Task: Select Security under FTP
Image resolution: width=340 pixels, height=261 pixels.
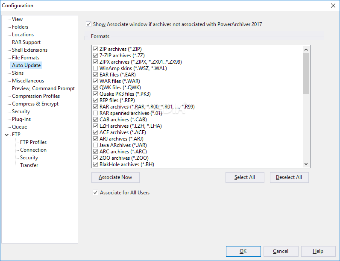Action: [29, 158]
